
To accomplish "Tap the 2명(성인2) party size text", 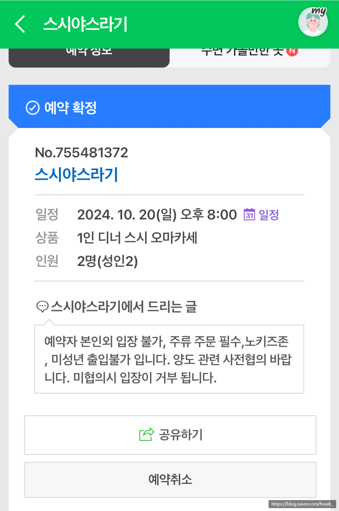I will click(x=107, y=261).
